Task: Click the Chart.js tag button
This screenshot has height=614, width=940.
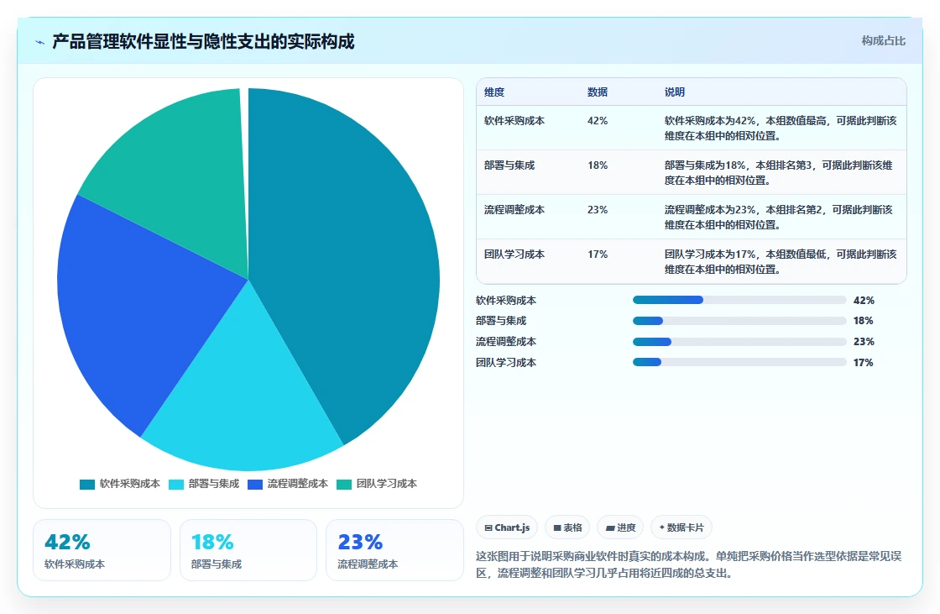Action: tap(507, 527)
